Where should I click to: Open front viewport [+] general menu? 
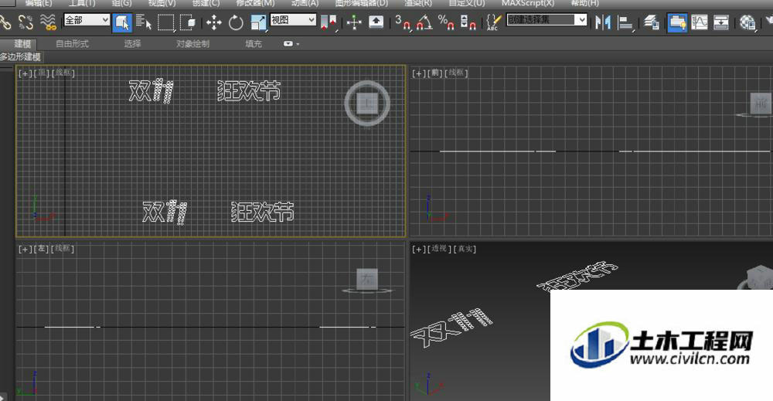tap(418, 73)
